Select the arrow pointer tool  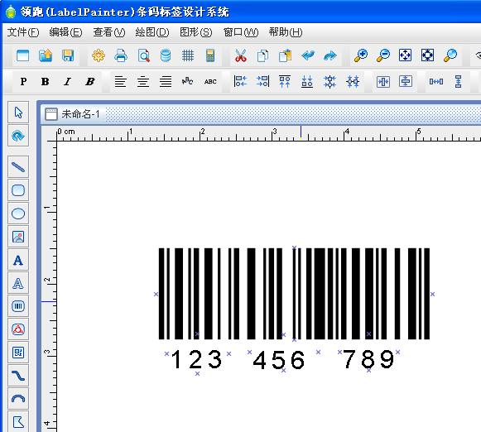(x=18, y=113)
